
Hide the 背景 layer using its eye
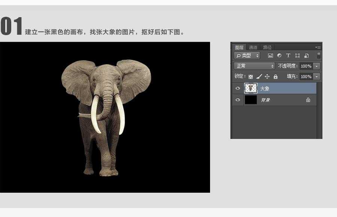(x=238, y=100)
